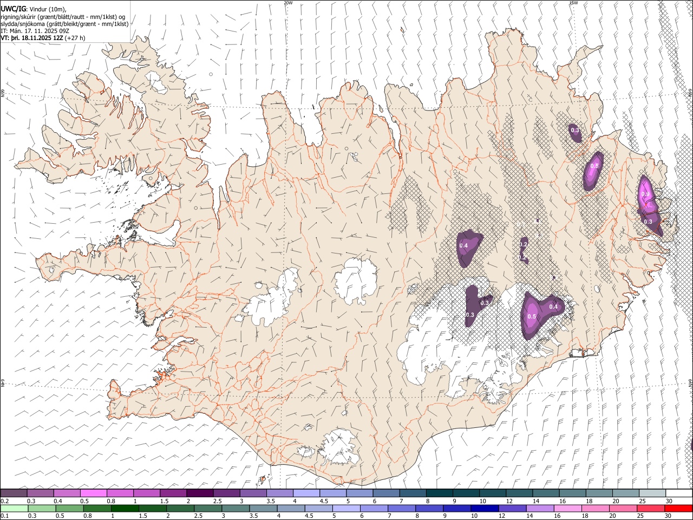The width and height of the screenshot is (693, 520).
Task: Click the 20 label in the snow legend
Action: (x=616, y=501)
